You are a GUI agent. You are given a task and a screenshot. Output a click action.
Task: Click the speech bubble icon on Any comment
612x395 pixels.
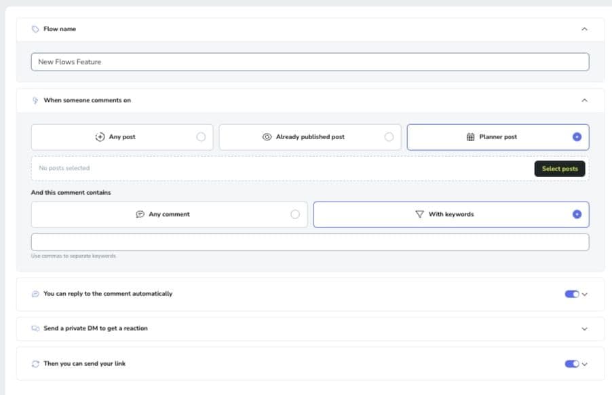click(x=140, y=214)
